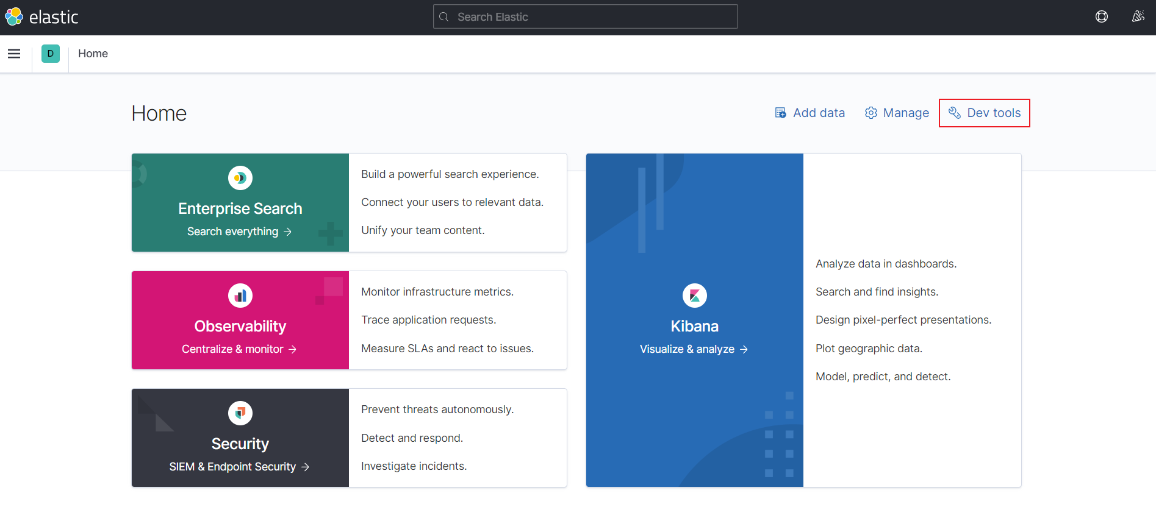Click 'Investigate incidents.' text
Image resolution: width=1156 pixels, height=507 pixels.
(414, 466)
